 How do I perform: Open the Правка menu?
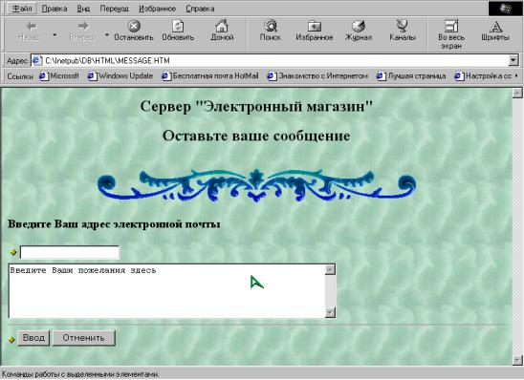point(55,9)
